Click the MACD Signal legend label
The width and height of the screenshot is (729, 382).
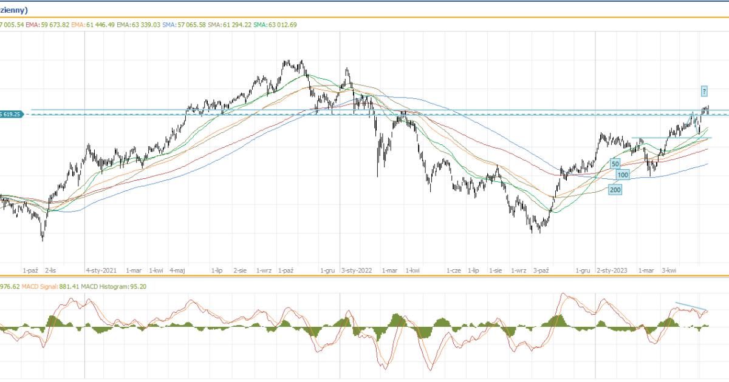click(49, 287)
